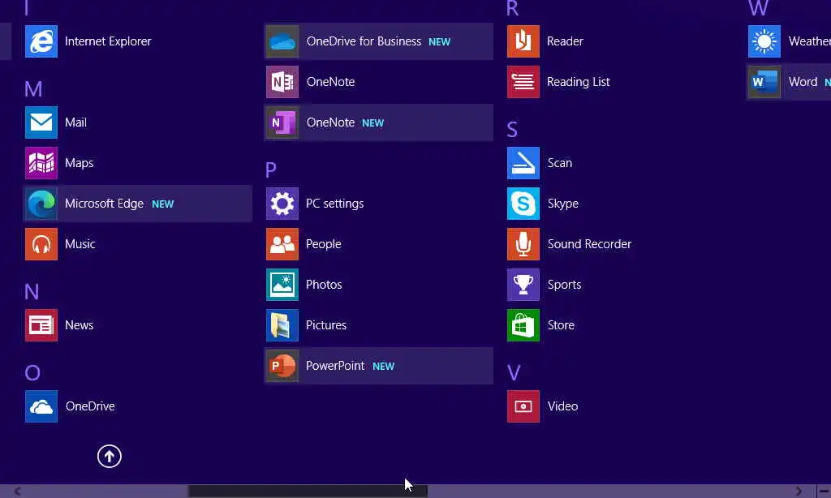
Task: Select the V letter group header
Action: tap(514, 373)
